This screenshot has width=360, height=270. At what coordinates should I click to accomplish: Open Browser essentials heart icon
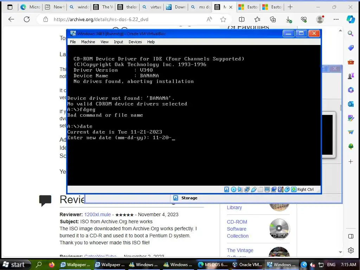click(304, 20)
